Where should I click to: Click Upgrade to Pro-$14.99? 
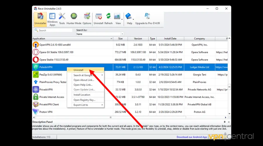coord(148,19)
